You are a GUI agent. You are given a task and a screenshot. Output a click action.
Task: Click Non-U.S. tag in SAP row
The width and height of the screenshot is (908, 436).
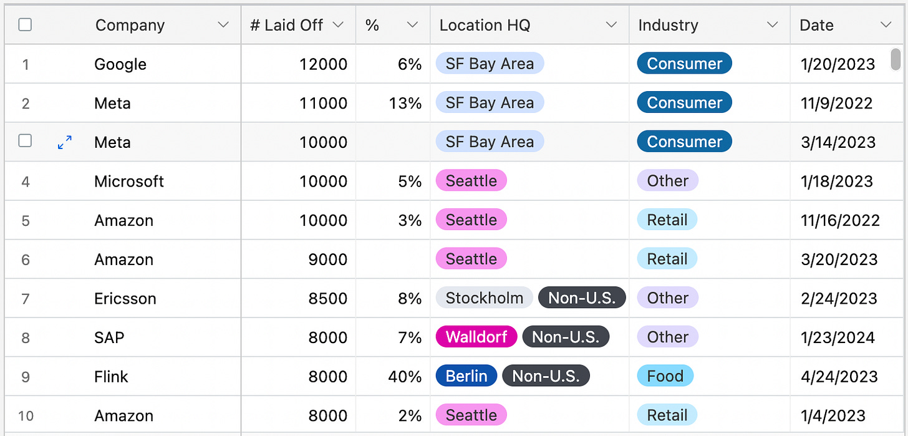pyautogui.click(x=566, y=337)
